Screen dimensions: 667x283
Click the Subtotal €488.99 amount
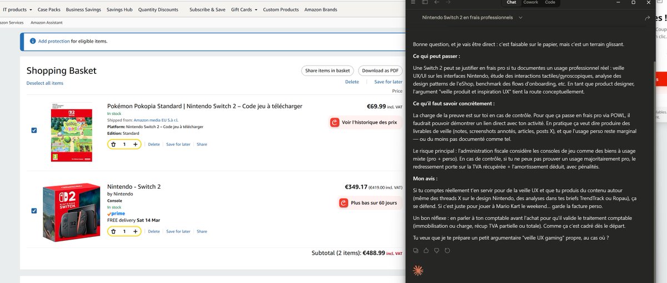pos(374,252)
